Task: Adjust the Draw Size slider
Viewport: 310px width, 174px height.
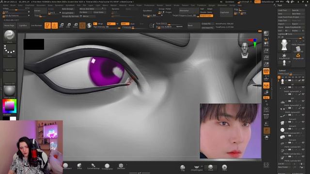Action: coord(169,27)
